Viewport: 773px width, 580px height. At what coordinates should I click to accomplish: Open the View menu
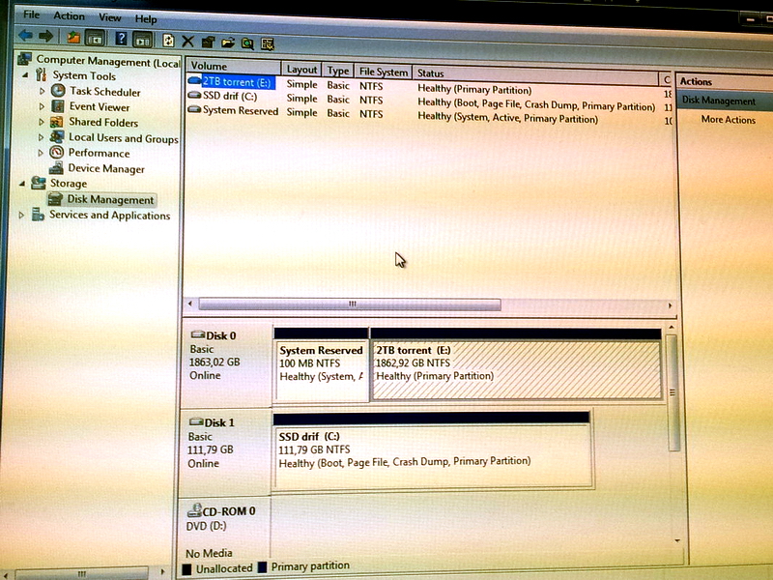[110, 17]
